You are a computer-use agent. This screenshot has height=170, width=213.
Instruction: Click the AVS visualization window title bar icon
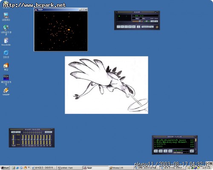[x=36, y=10]
